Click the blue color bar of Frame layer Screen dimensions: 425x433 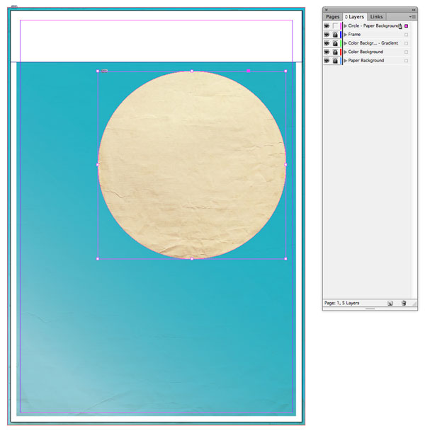click(341, 35)
